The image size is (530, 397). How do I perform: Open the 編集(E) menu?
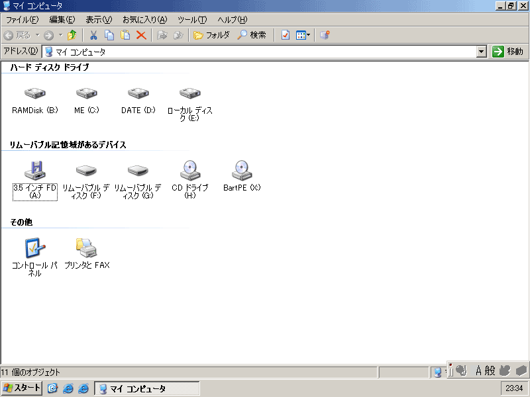[x=62, y=20]
